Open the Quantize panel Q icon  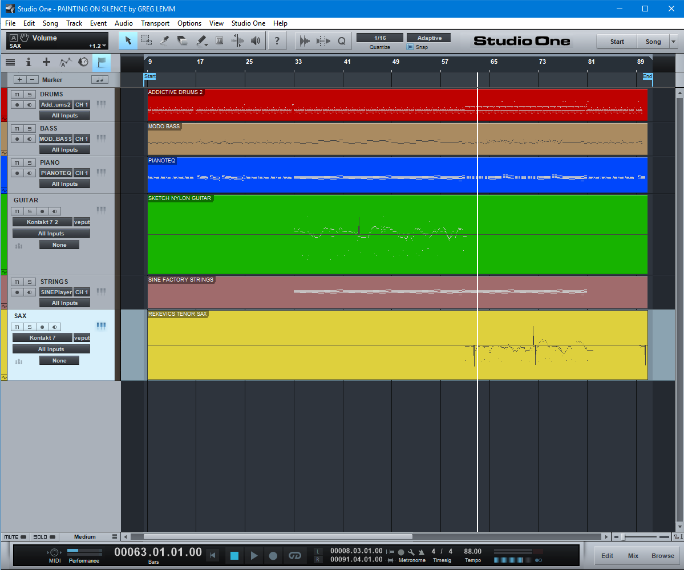coord(342,41)
